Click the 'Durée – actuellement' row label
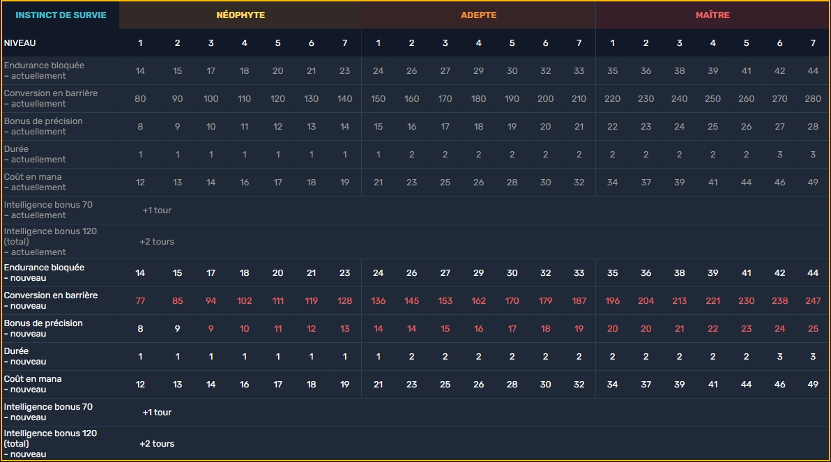Viewport: 831px width, 462px height. pyautogui.click(x=35, y=154)
